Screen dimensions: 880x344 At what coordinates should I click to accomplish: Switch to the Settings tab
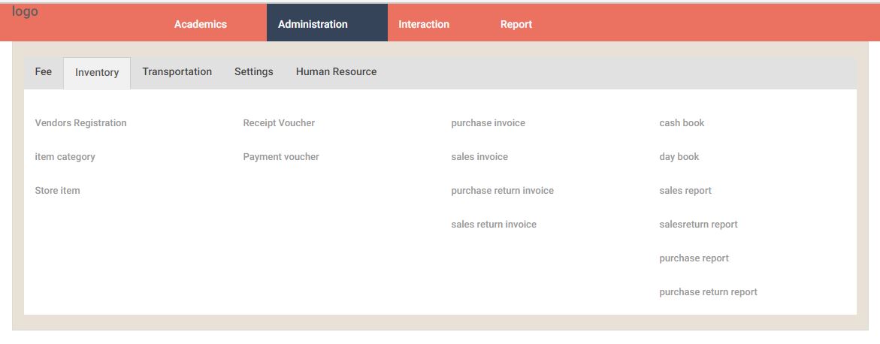click(x=254, y=72)
